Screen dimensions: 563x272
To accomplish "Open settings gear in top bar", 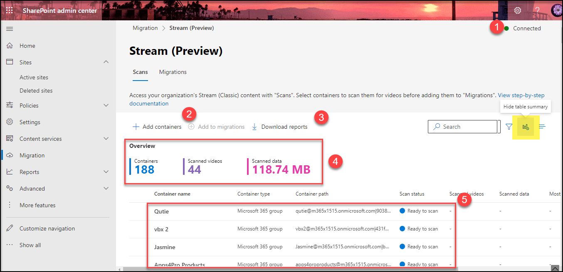I will coord(518,10).
